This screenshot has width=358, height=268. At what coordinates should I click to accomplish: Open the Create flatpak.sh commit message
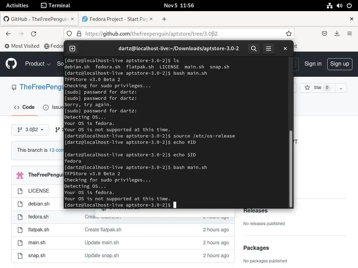103,230
